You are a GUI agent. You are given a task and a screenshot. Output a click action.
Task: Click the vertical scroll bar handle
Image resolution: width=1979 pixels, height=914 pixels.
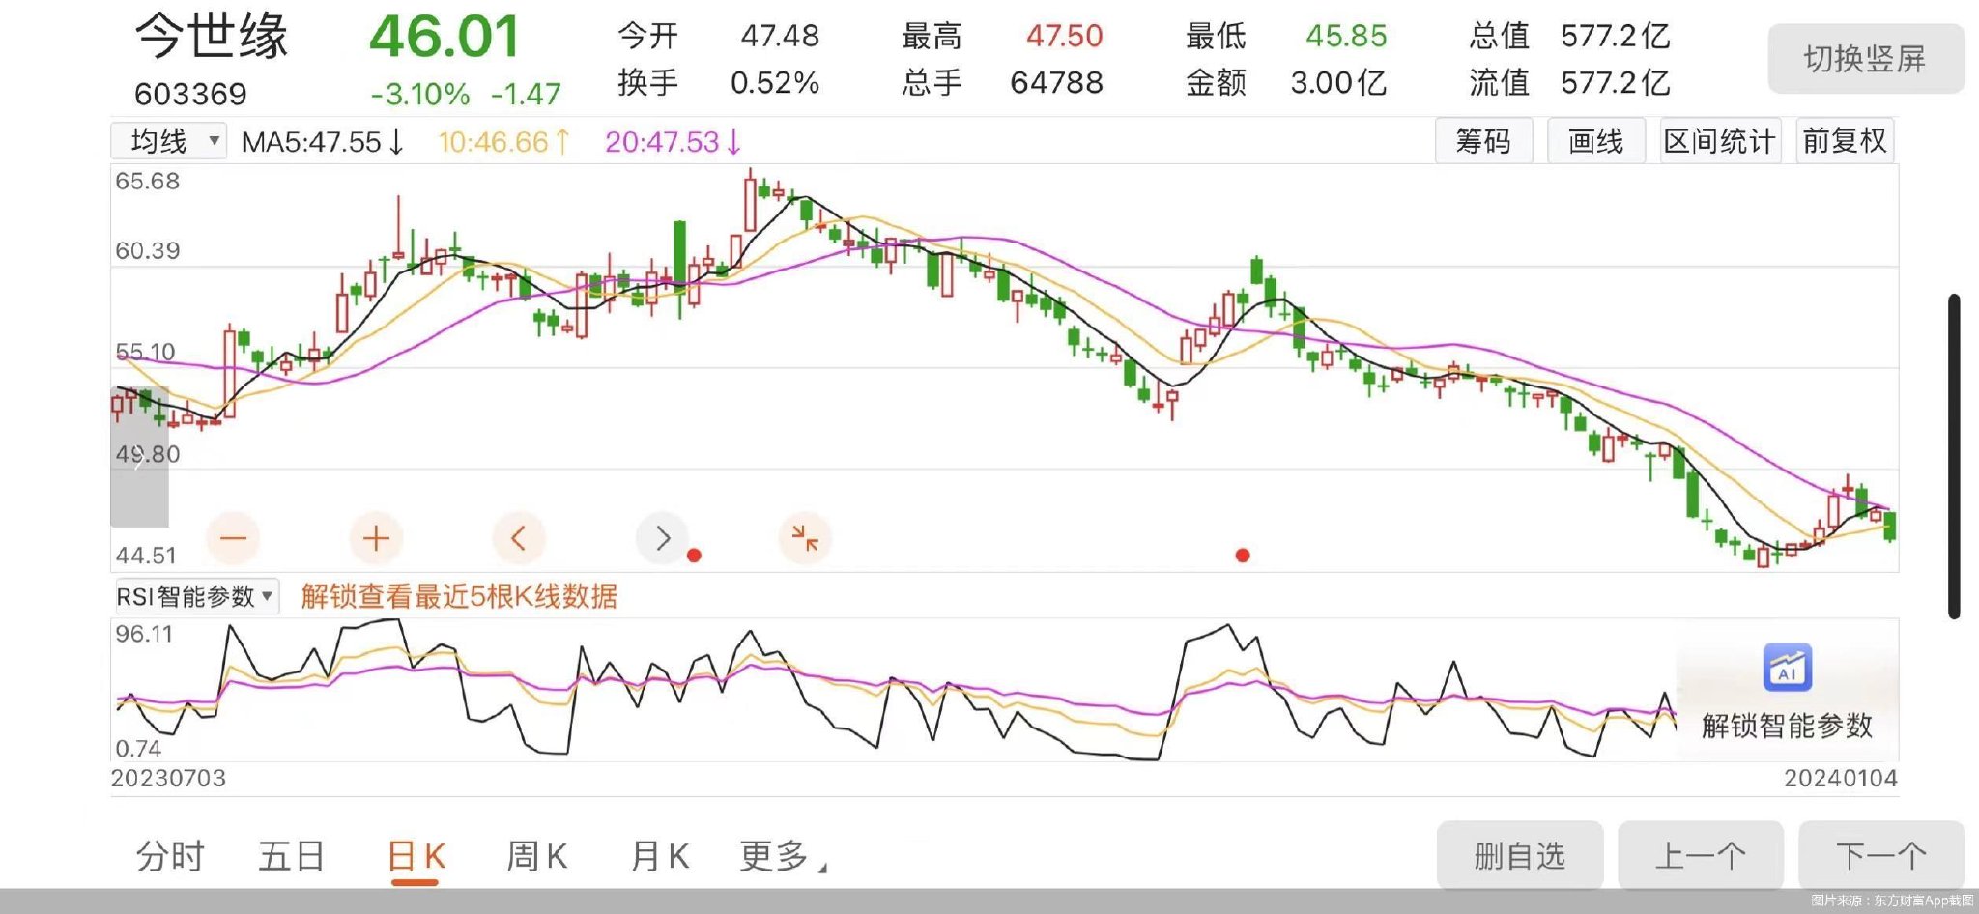point(1954,456)
